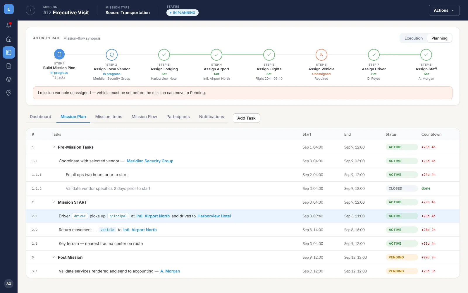468x293 pixels.
Task: Open the L workspace logo
Action: point(9,9)
